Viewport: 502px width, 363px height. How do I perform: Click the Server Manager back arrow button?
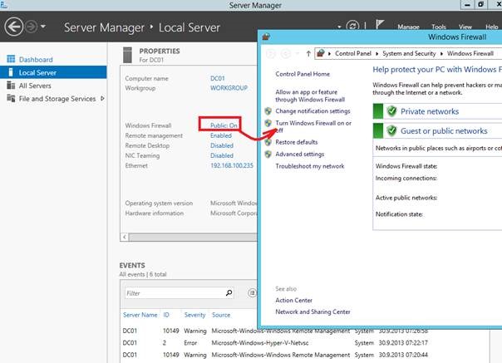coord(14,27)
